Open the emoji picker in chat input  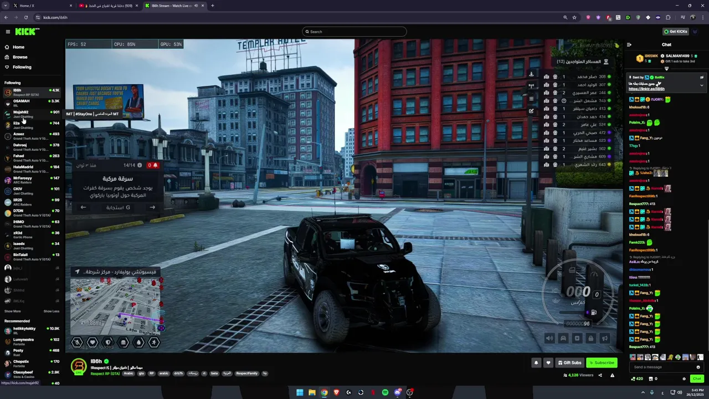pos(698,367)
